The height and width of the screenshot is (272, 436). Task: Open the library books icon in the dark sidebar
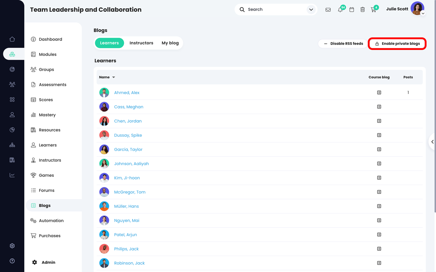click(x=12, y=160)
